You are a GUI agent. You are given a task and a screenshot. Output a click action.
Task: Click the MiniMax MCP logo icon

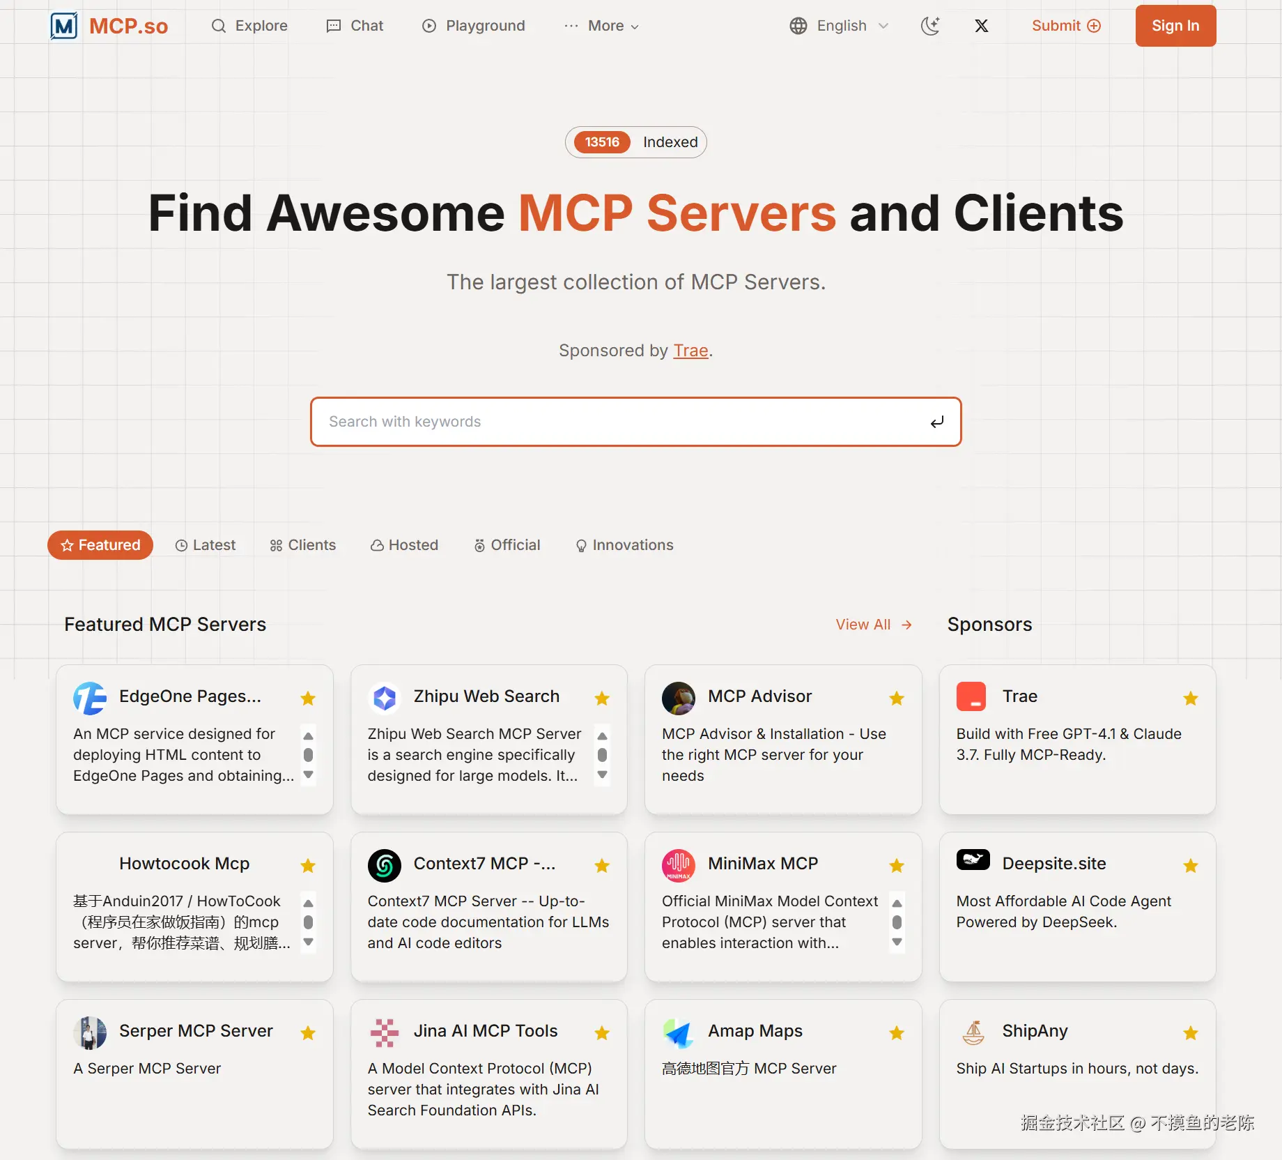coord(679,865)
